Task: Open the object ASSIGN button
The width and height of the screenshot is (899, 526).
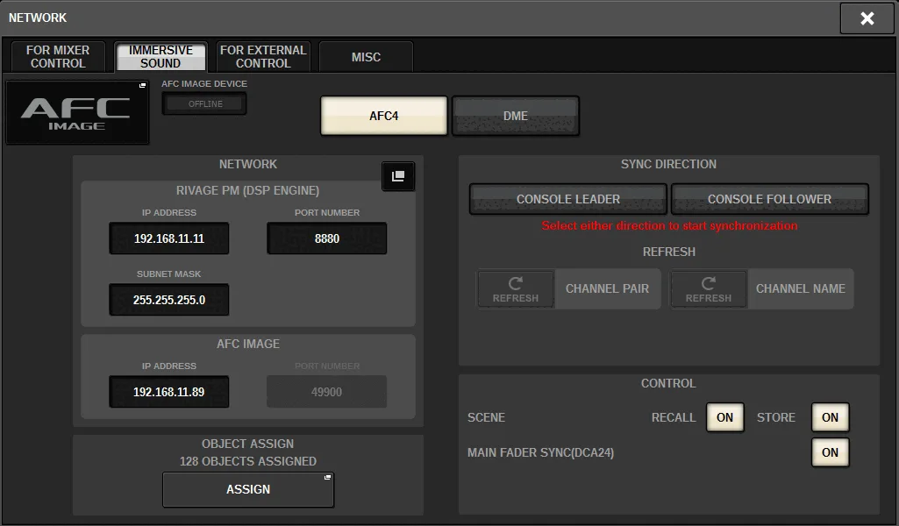Action: [x=248, y=489]
